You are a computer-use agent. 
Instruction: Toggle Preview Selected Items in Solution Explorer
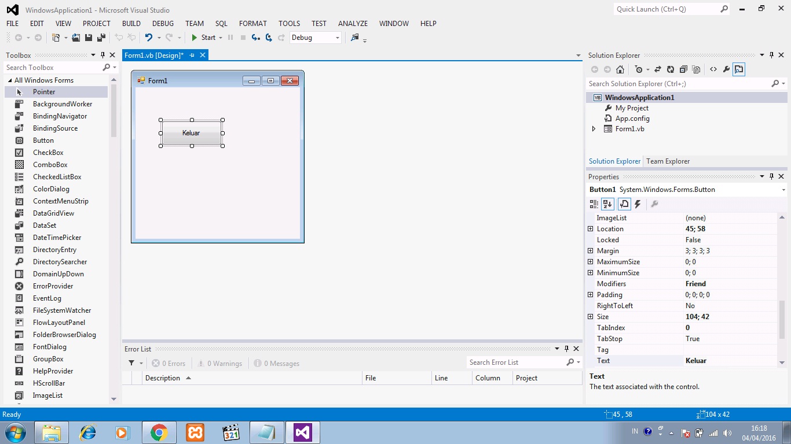[x=739, y=69]
